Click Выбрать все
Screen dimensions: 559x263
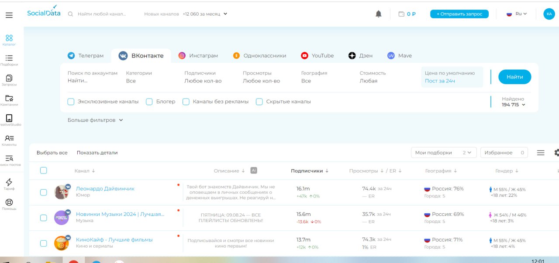click(52, 153)
